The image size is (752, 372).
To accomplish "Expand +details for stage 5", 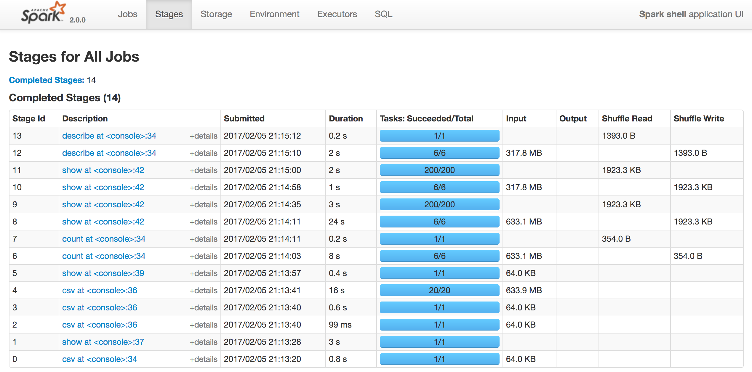I will (x=204, y=273).
